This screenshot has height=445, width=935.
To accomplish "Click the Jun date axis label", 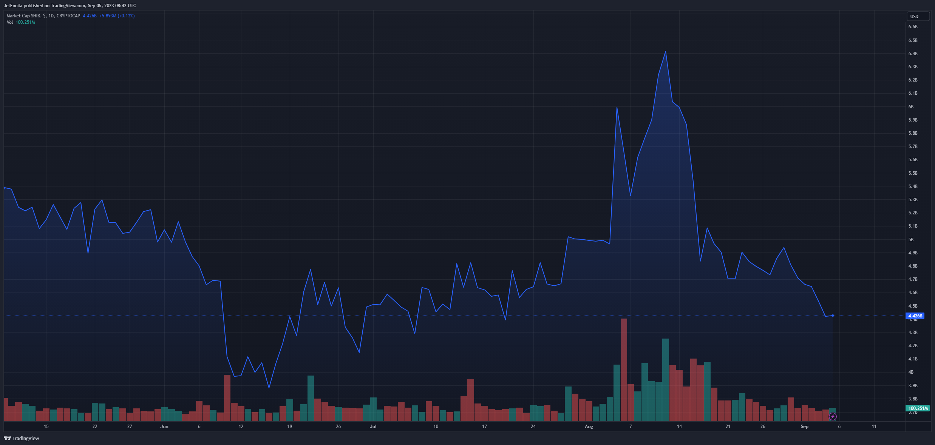I will [164, 427].
